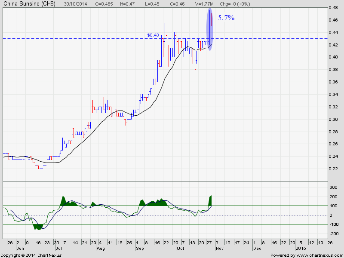344x258 pixels.
Task: Click the Jun month label
Action: tap(20, 249)
